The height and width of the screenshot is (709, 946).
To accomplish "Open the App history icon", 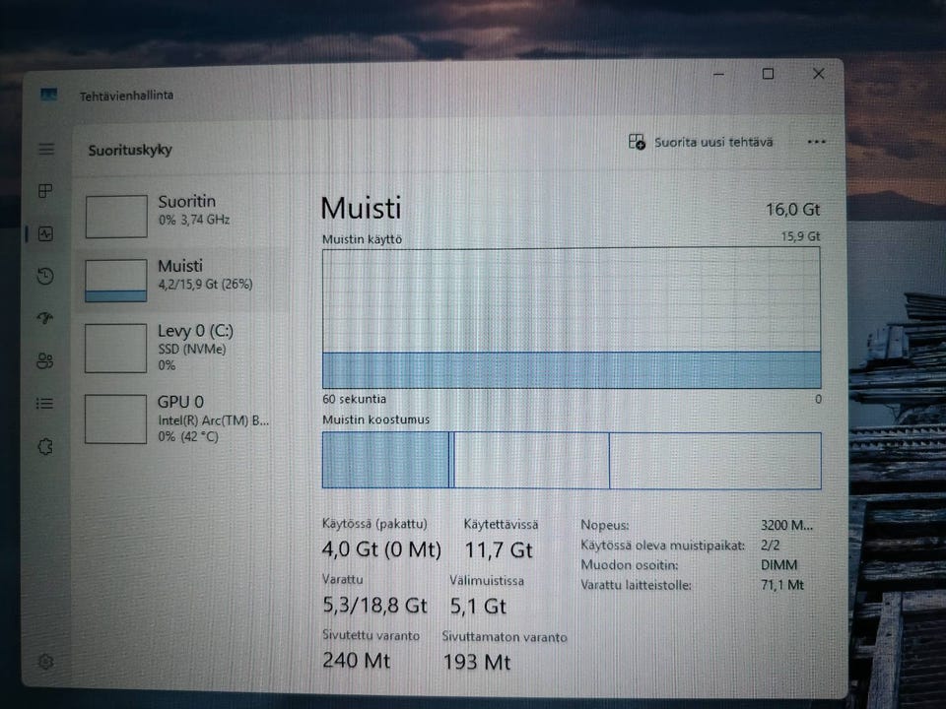I will point(46,276).
